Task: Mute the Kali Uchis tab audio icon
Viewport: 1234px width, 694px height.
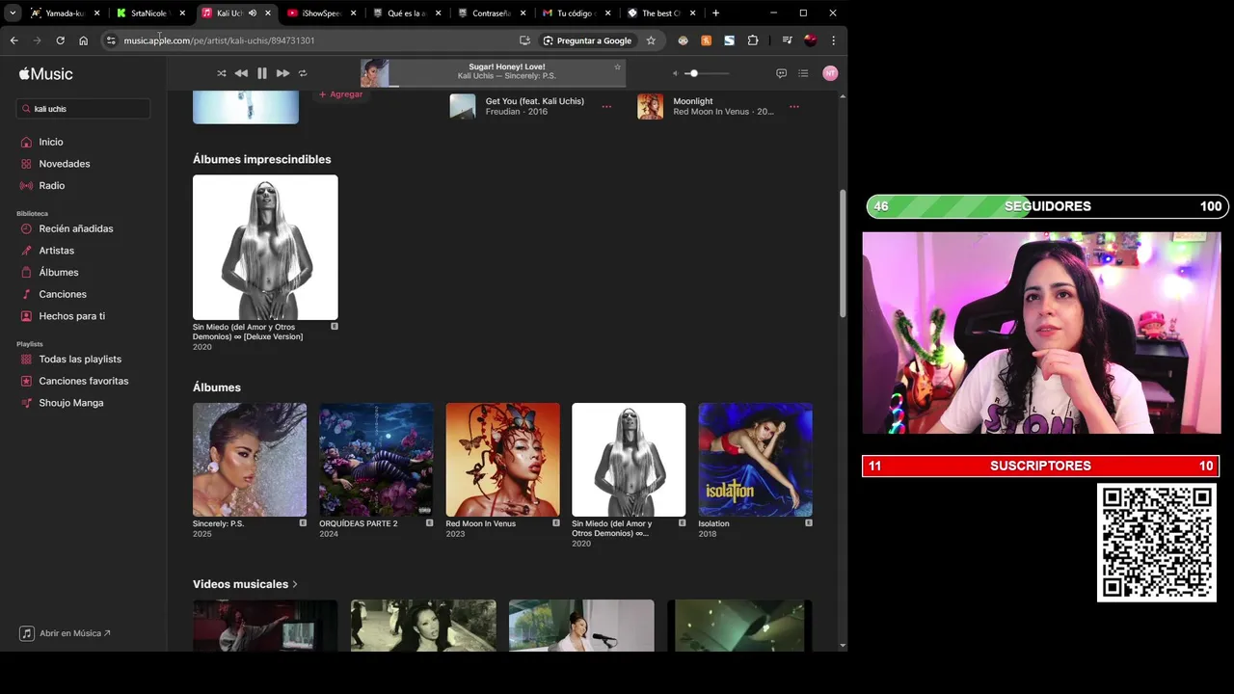Action: click(252, 13)
